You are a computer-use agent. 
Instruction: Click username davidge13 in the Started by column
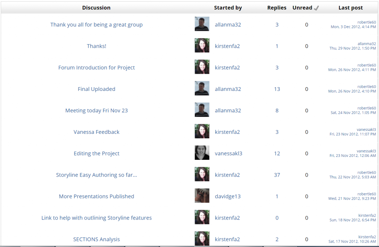coord(228,197)
